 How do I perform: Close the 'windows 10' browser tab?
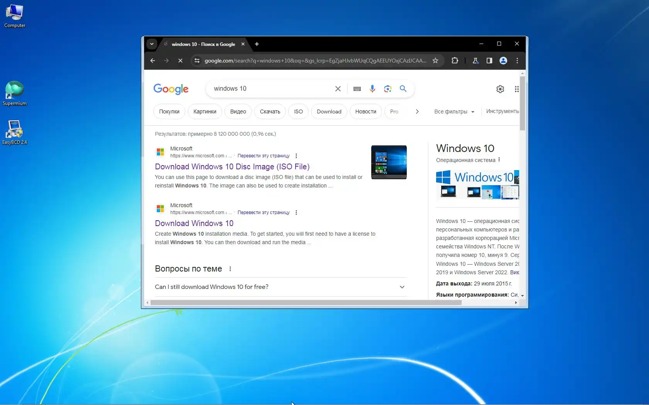[x=243, y=44]
